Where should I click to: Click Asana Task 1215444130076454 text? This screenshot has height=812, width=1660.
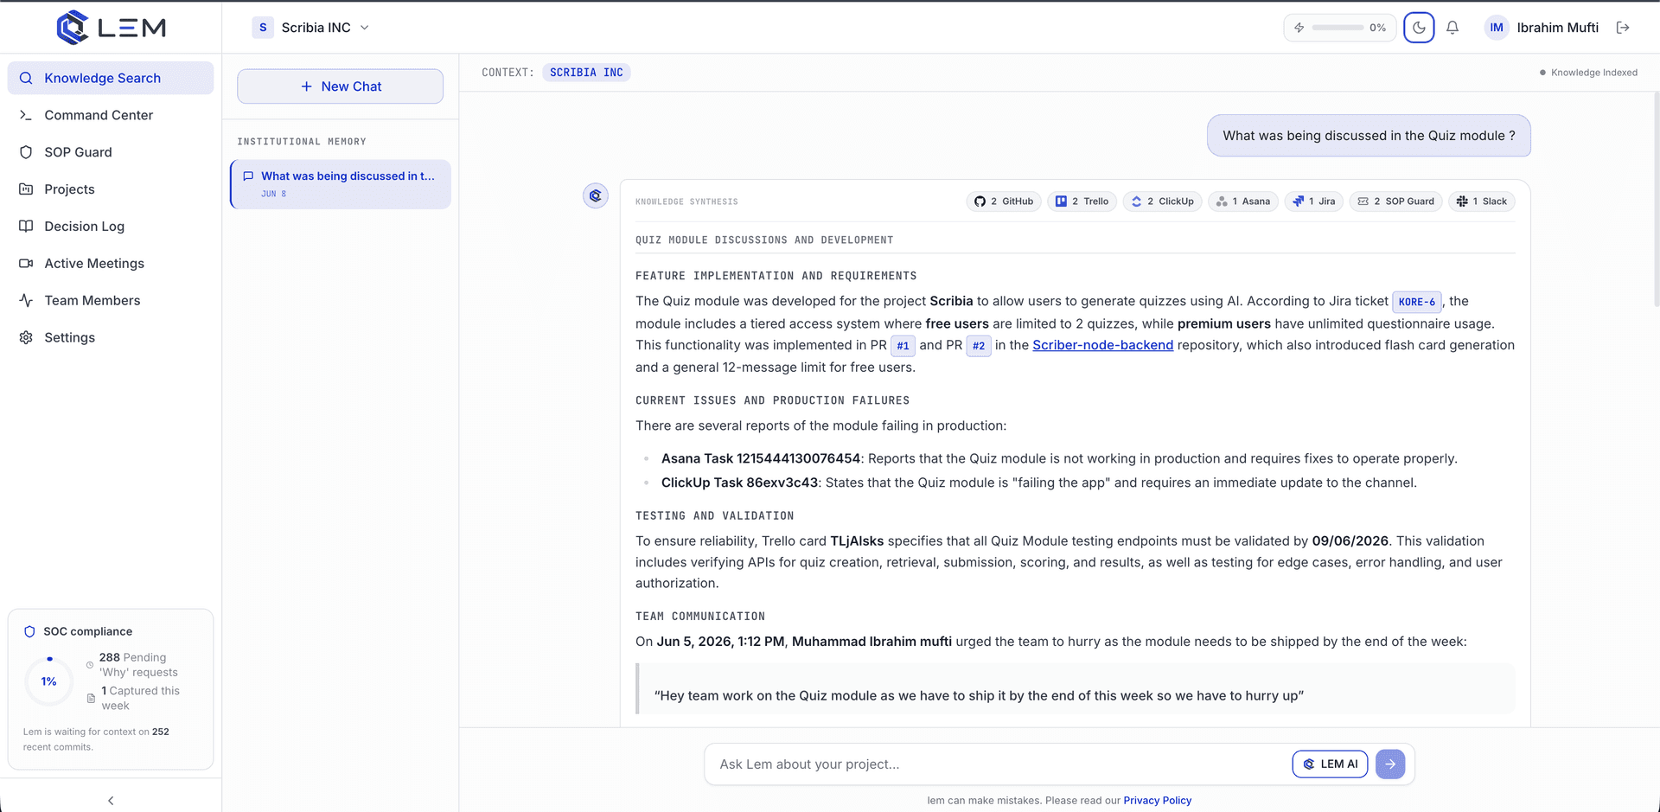pyautogui.click(x=761, y=458)
